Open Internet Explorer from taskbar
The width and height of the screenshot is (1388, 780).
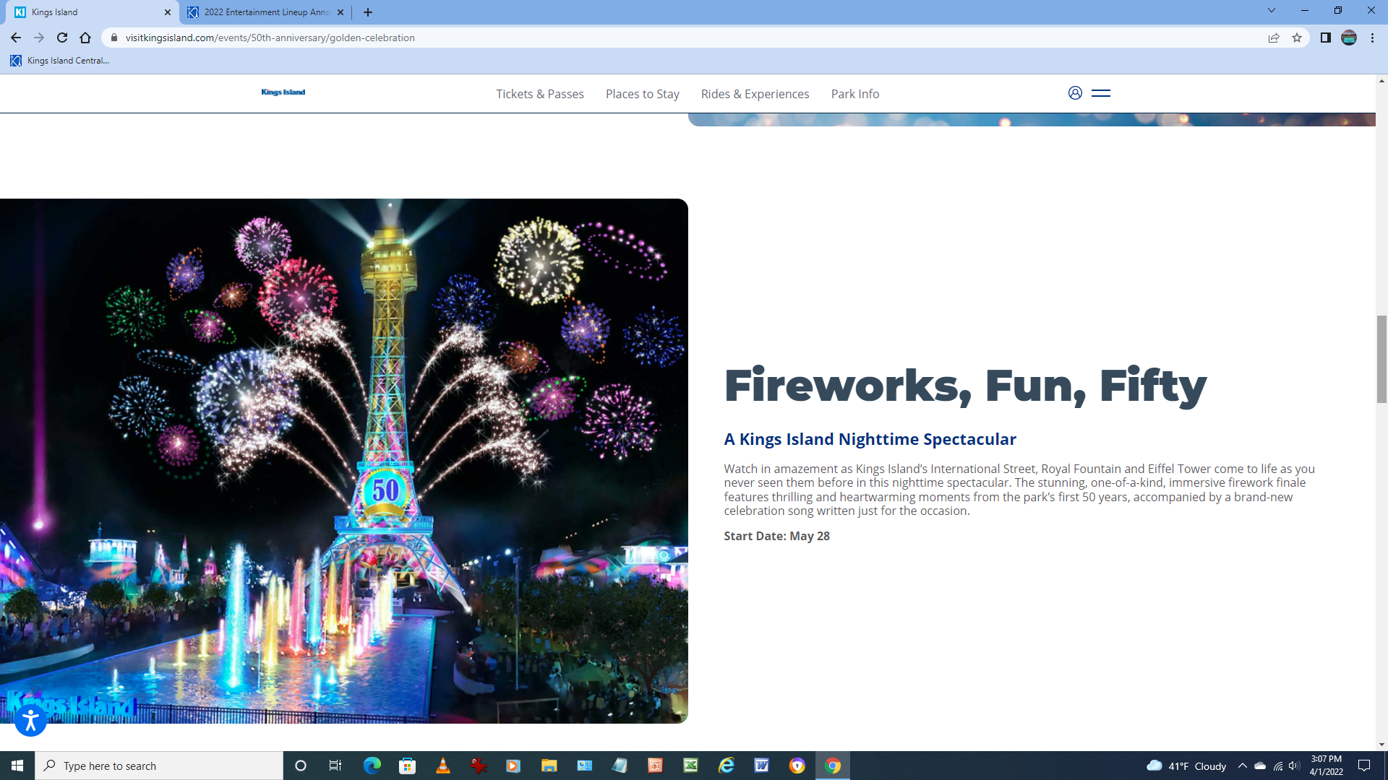(x=726, y=766)
